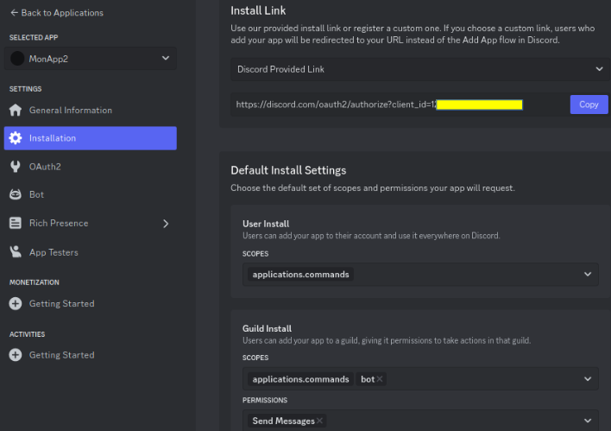The height and width of the screenshot is (431, 611).
Task: Select the Installation settings page
Action: coord(91,138)
